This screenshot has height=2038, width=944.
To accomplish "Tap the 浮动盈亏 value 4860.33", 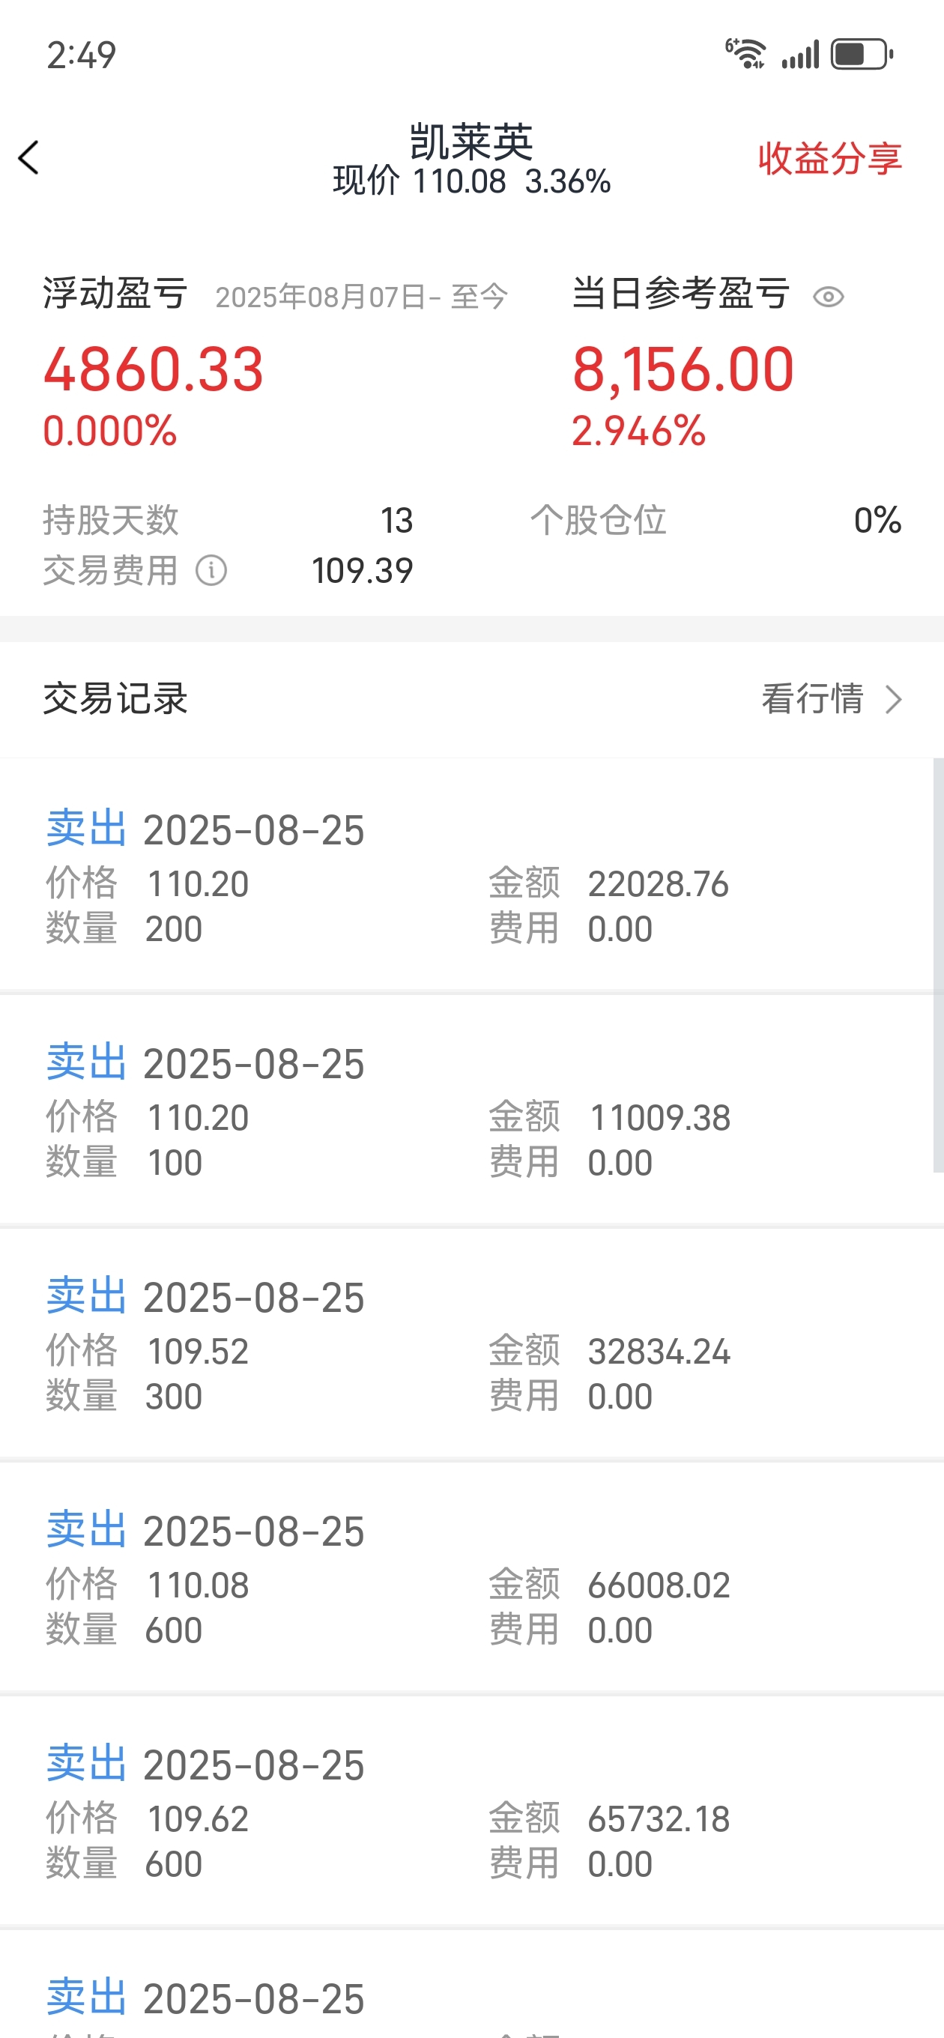I will [x=154, y=369].
